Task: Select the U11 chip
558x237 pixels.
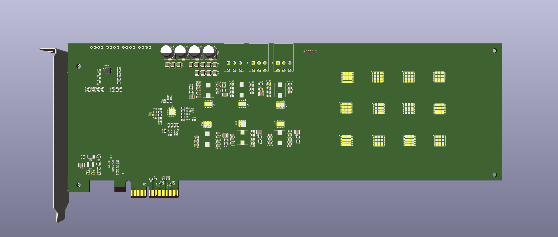Action: 242,123
